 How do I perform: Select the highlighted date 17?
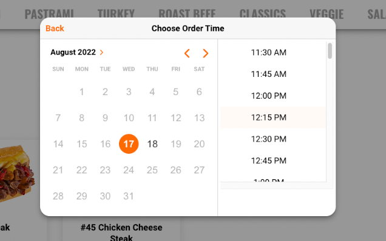pyautogui.click(x=129, y=144)
